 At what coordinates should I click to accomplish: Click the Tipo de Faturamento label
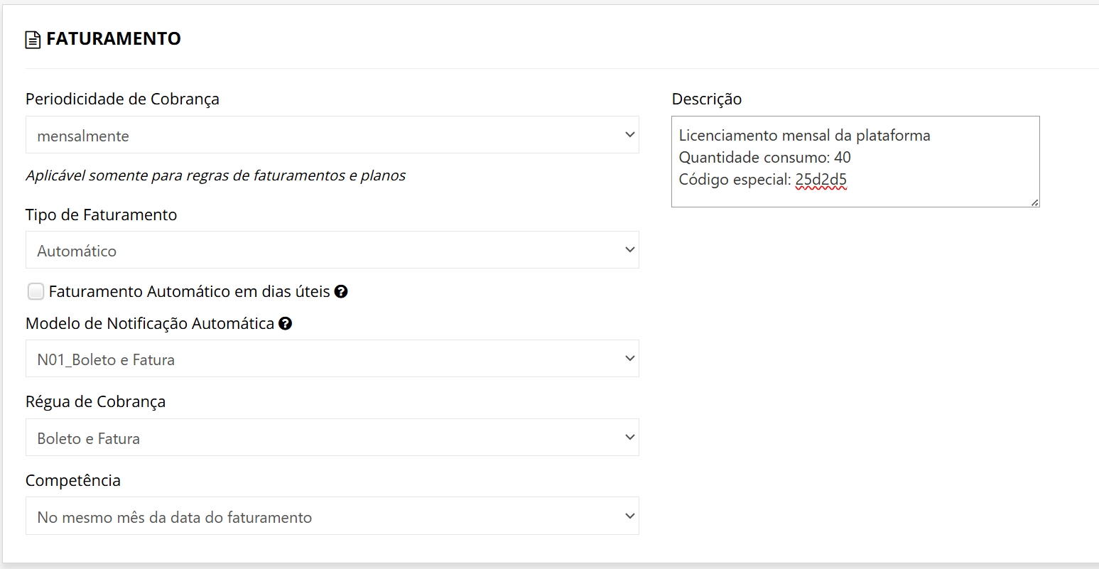[101, 215]
